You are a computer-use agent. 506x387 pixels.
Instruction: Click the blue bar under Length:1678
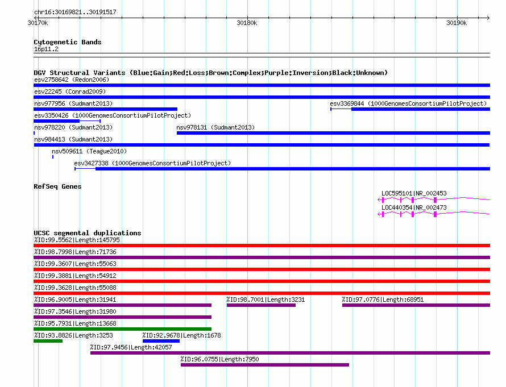point(161,341)
